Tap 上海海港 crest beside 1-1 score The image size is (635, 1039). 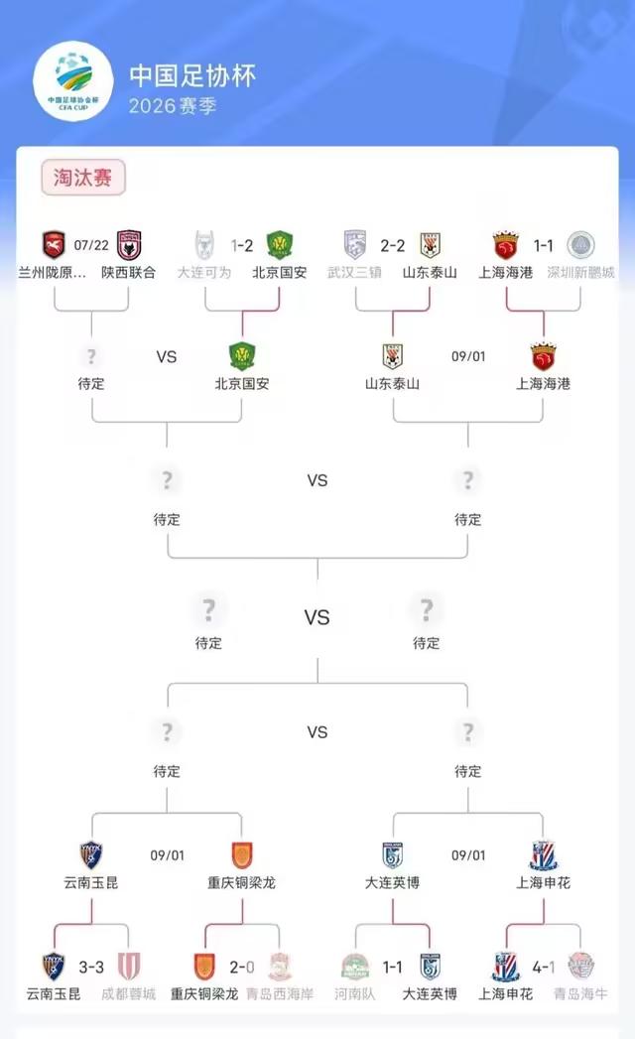pyautogui.click(x=506, y=244)
